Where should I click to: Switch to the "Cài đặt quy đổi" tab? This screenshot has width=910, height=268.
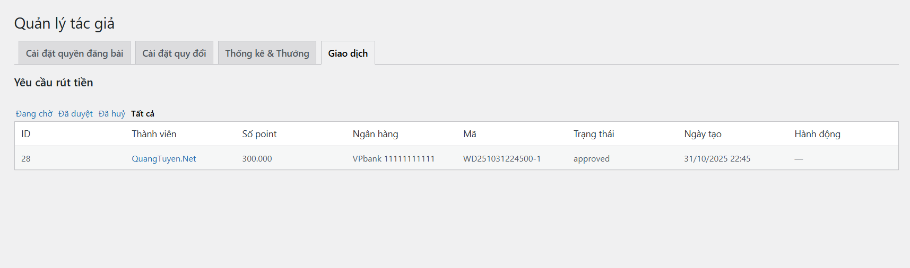pyautogui.click(x=174, y=53)
